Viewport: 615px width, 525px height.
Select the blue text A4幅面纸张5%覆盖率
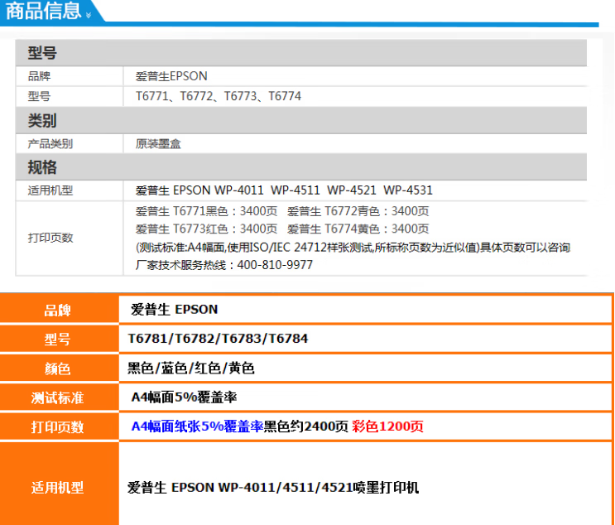click(x=197, y=426)
